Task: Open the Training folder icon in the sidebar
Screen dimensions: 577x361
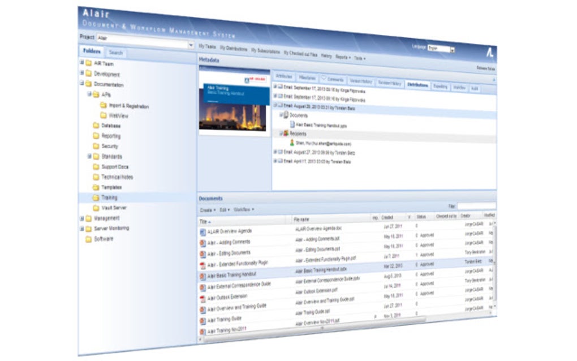Action: (x=96, y=197)
